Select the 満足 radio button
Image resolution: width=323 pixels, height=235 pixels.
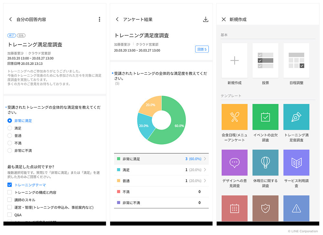tap(9, 128)
